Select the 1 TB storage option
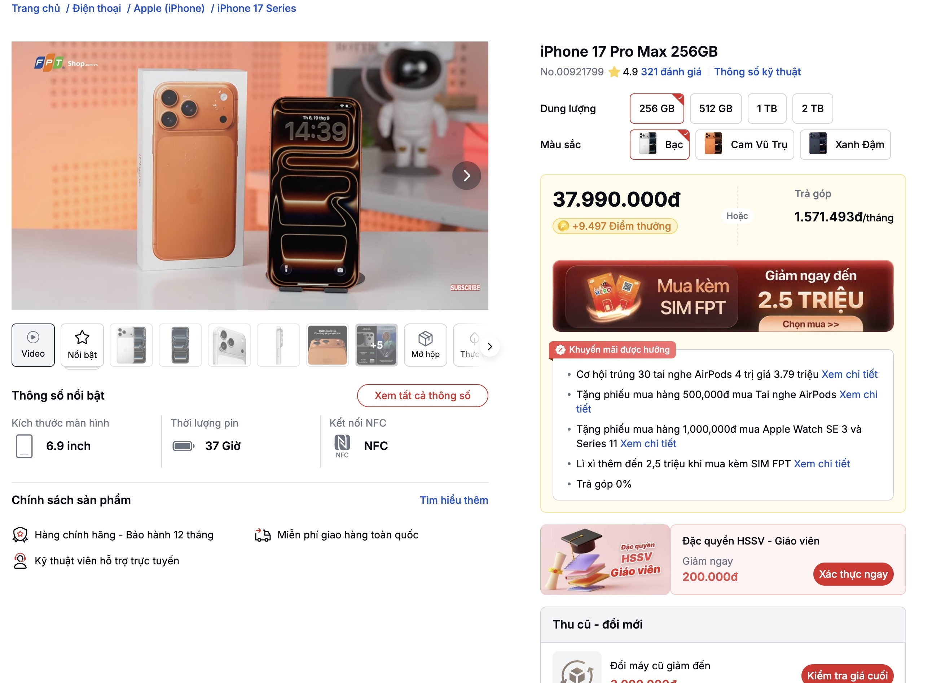The height and width of the screenshot is (683, 932). (x=766, y=109)
